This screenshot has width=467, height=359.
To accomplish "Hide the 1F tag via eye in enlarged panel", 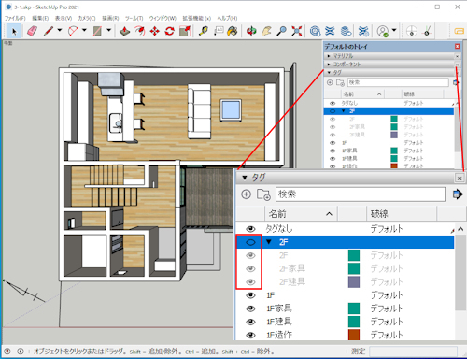I will point(250,295).
